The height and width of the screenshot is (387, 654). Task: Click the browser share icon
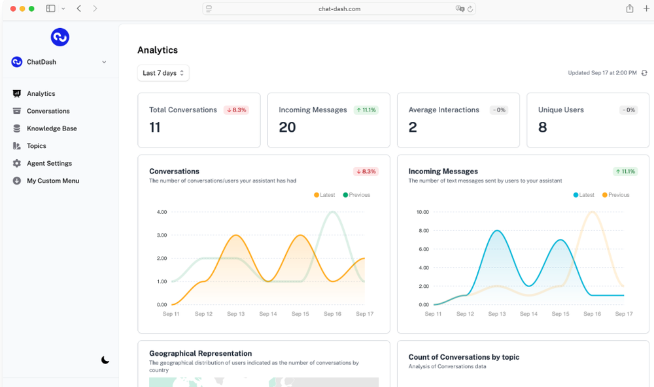point(630,8)
